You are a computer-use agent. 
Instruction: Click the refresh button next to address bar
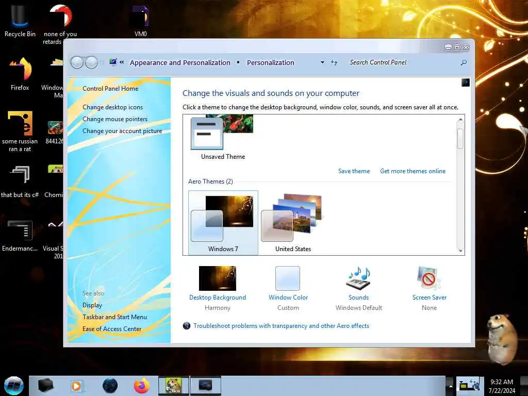tap(334, 62)
